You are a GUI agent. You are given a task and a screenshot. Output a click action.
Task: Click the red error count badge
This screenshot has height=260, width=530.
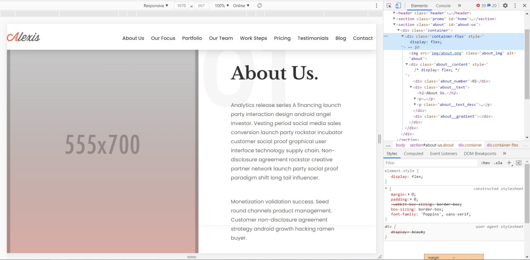point(481,6)
